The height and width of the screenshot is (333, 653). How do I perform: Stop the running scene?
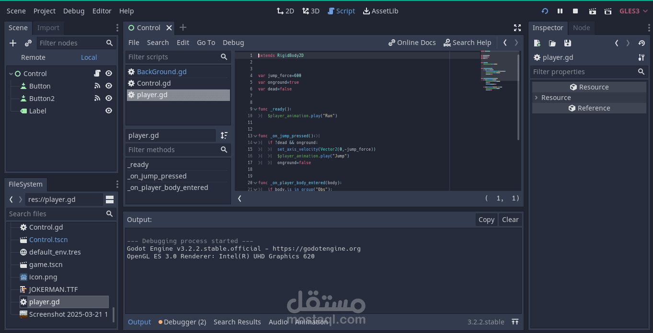tap(575, 11)
